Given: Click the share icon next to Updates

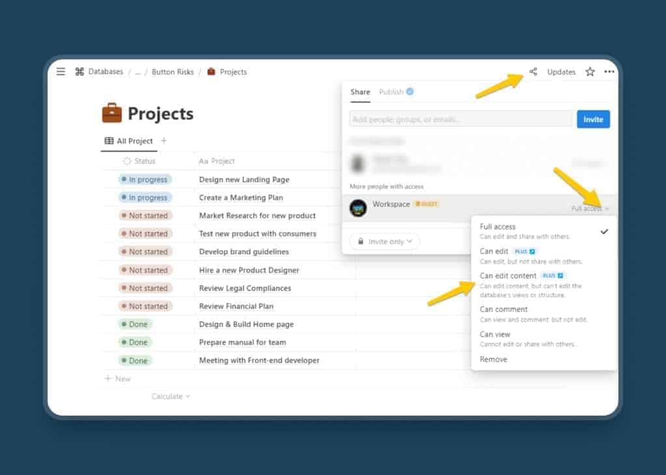Looking at the screenshot, I should point(533,71).
